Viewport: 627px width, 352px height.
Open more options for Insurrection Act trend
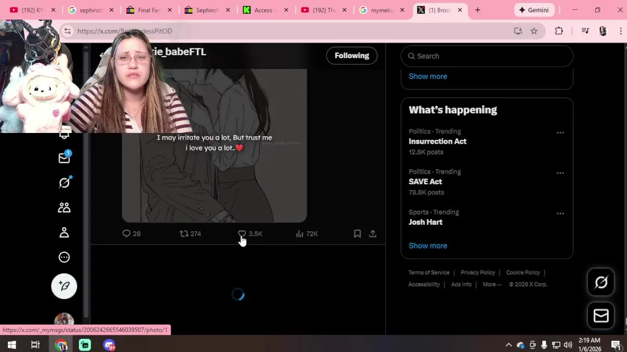click(x=560, y=132)
